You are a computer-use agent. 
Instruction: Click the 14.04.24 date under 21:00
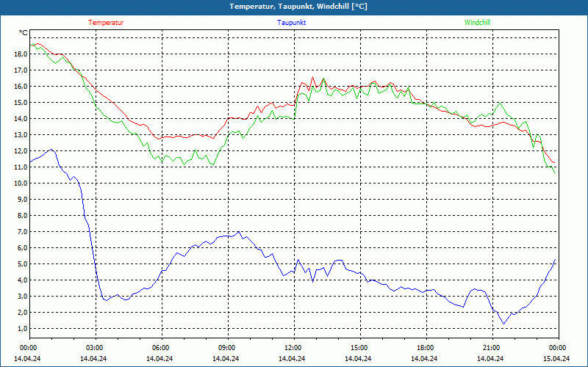click(x=490, y=358)
